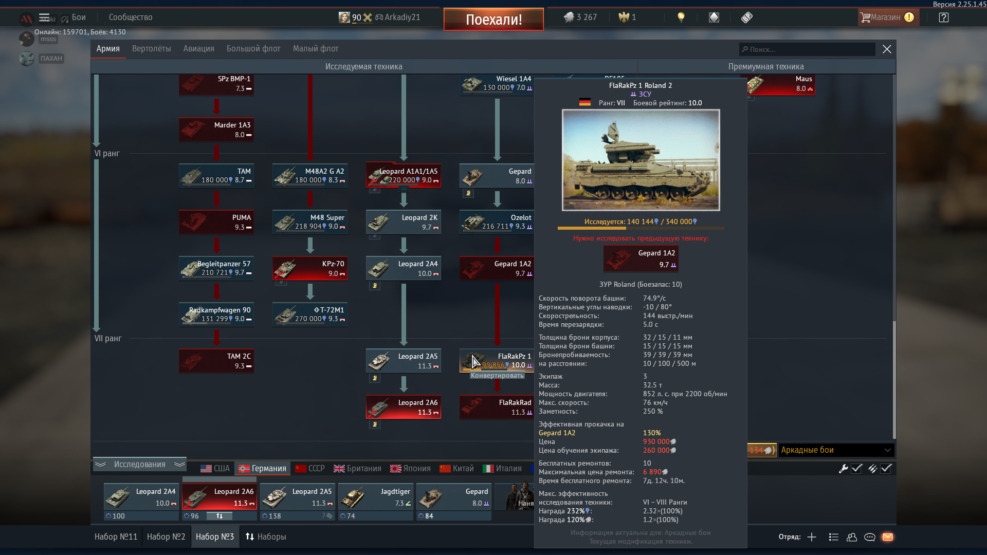Open the Аркадные бои game mode dropdown
This screenshot has height=555, width=987.
836,450
